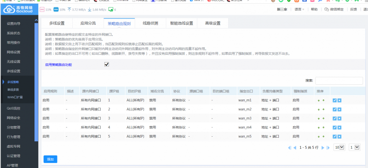Image resolution: width=368 pixels, height=168 pixels.
Task: Open the page number dropdown showing 1
Action: 354,147
